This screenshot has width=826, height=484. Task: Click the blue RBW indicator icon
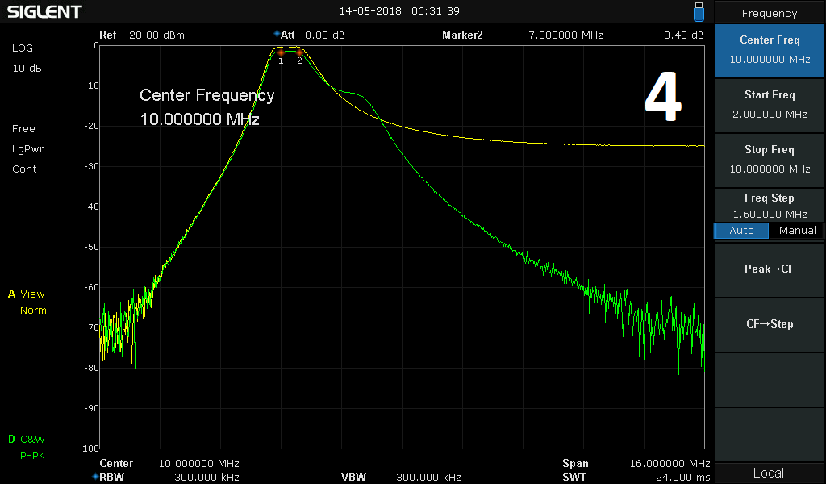[95, 476]
